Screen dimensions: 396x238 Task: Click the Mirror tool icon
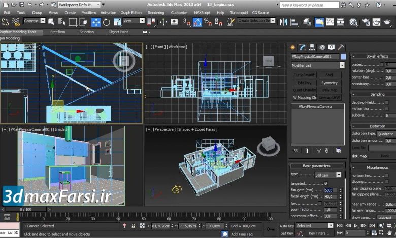pyautogui.click(x=283, y=22)
